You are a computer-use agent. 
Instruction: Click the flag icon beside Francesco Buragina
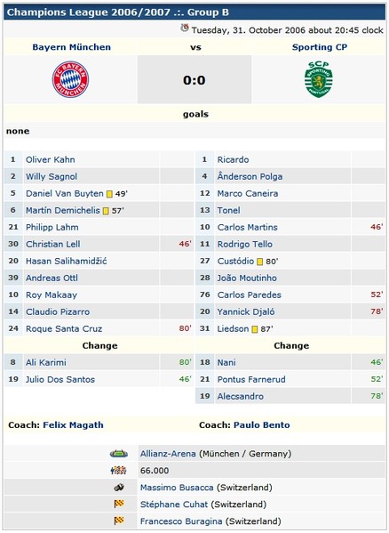[119, 521]
